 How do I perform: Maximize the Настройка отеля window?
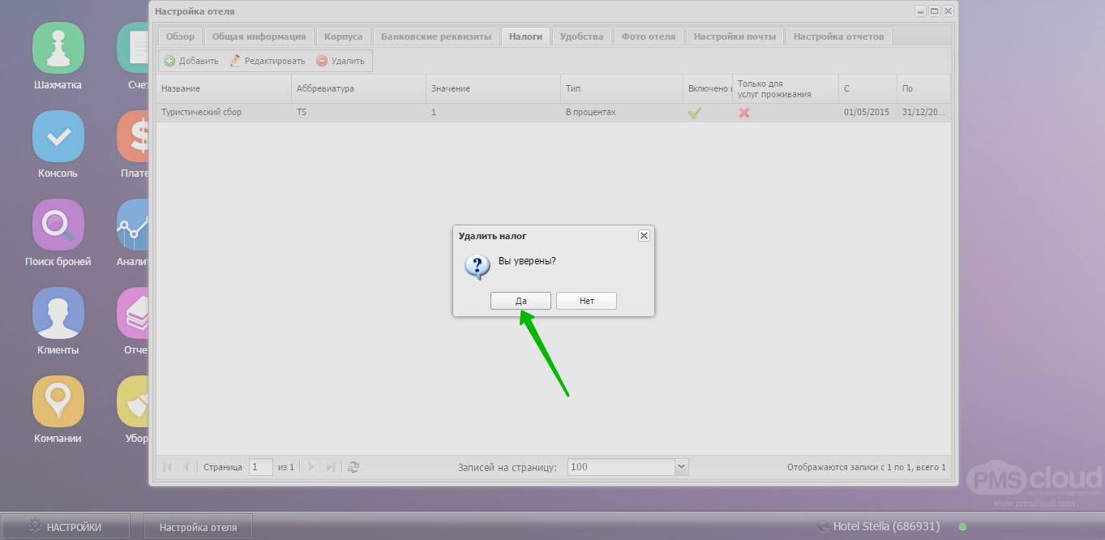(x=934, y=11)
